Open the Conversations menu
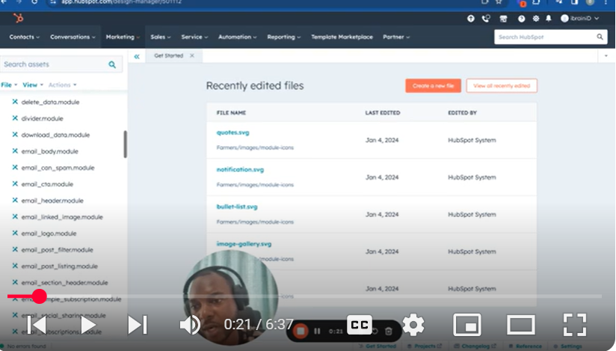The height and width of the screenshot is (351, 616). 73,37
